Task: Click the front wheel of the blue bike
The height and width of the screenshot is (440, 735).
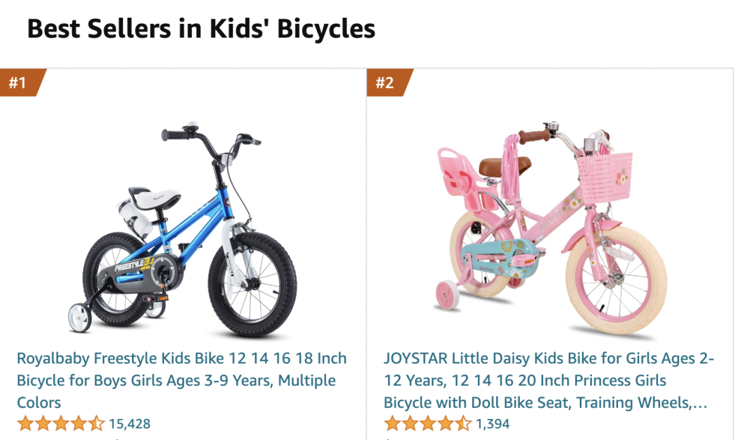Action: (252, 284)
